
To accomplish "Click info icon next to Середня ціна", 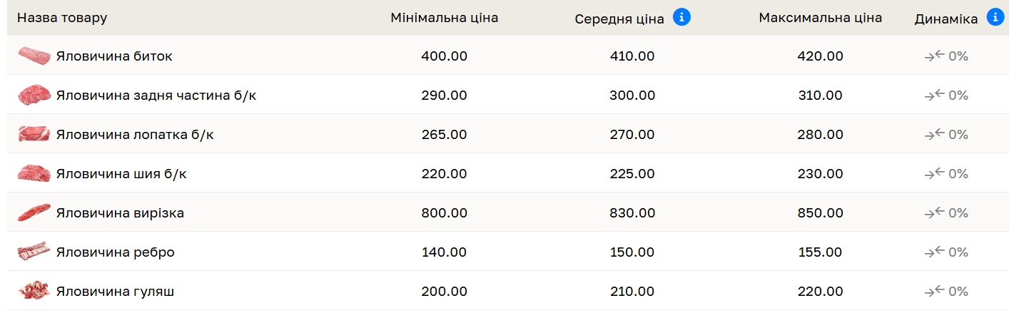I will point(681,18).
